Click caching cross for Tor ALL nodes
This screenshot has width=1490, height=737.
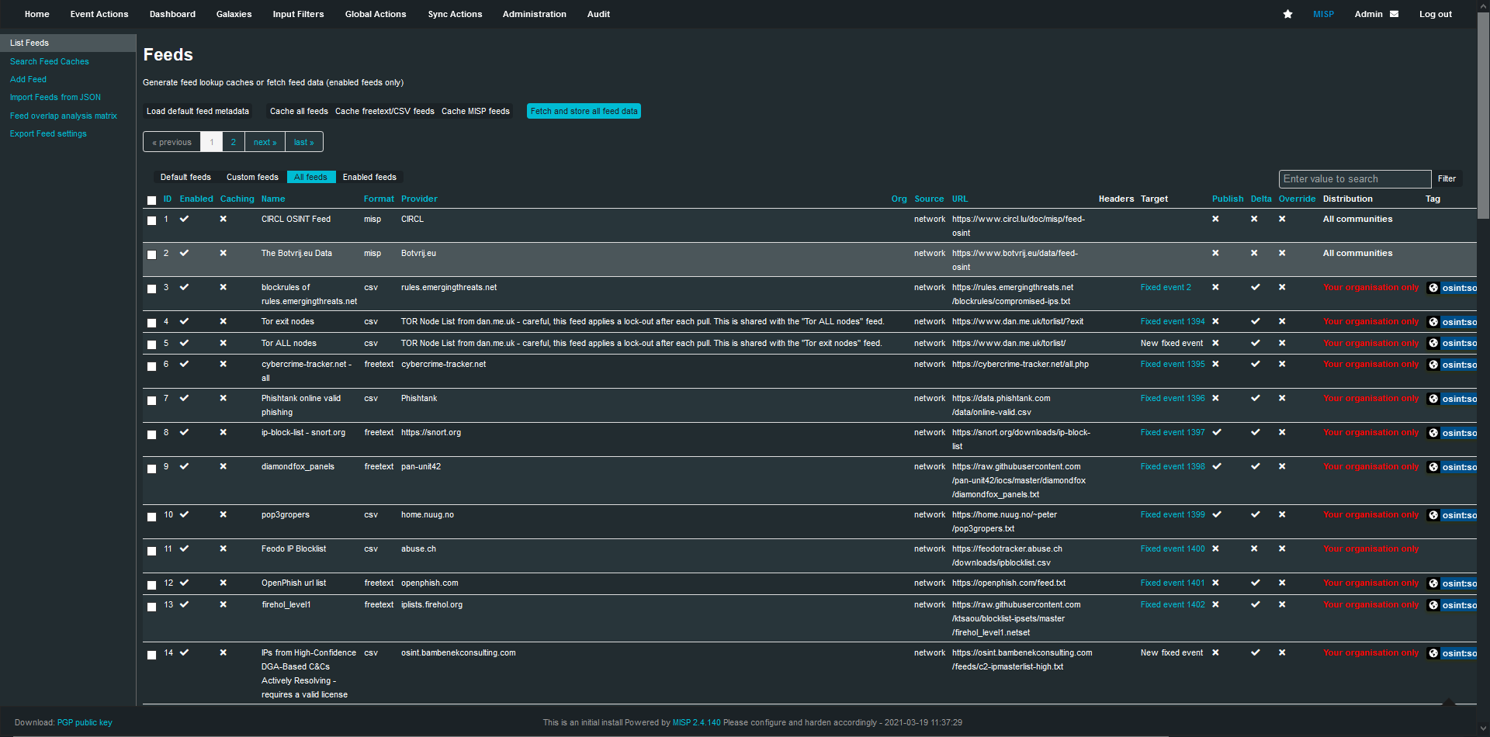point(223,343)
